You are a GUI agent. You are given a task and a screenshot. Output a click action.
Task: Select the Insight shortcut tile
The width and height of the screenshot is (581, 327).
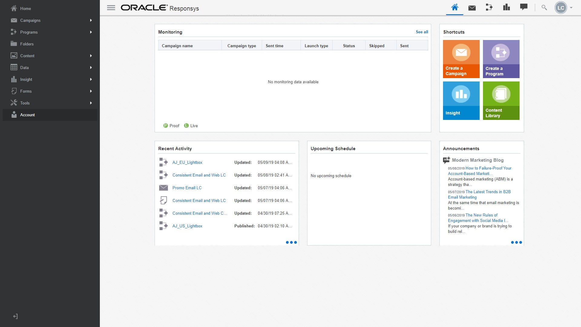(x=461, y=100)
